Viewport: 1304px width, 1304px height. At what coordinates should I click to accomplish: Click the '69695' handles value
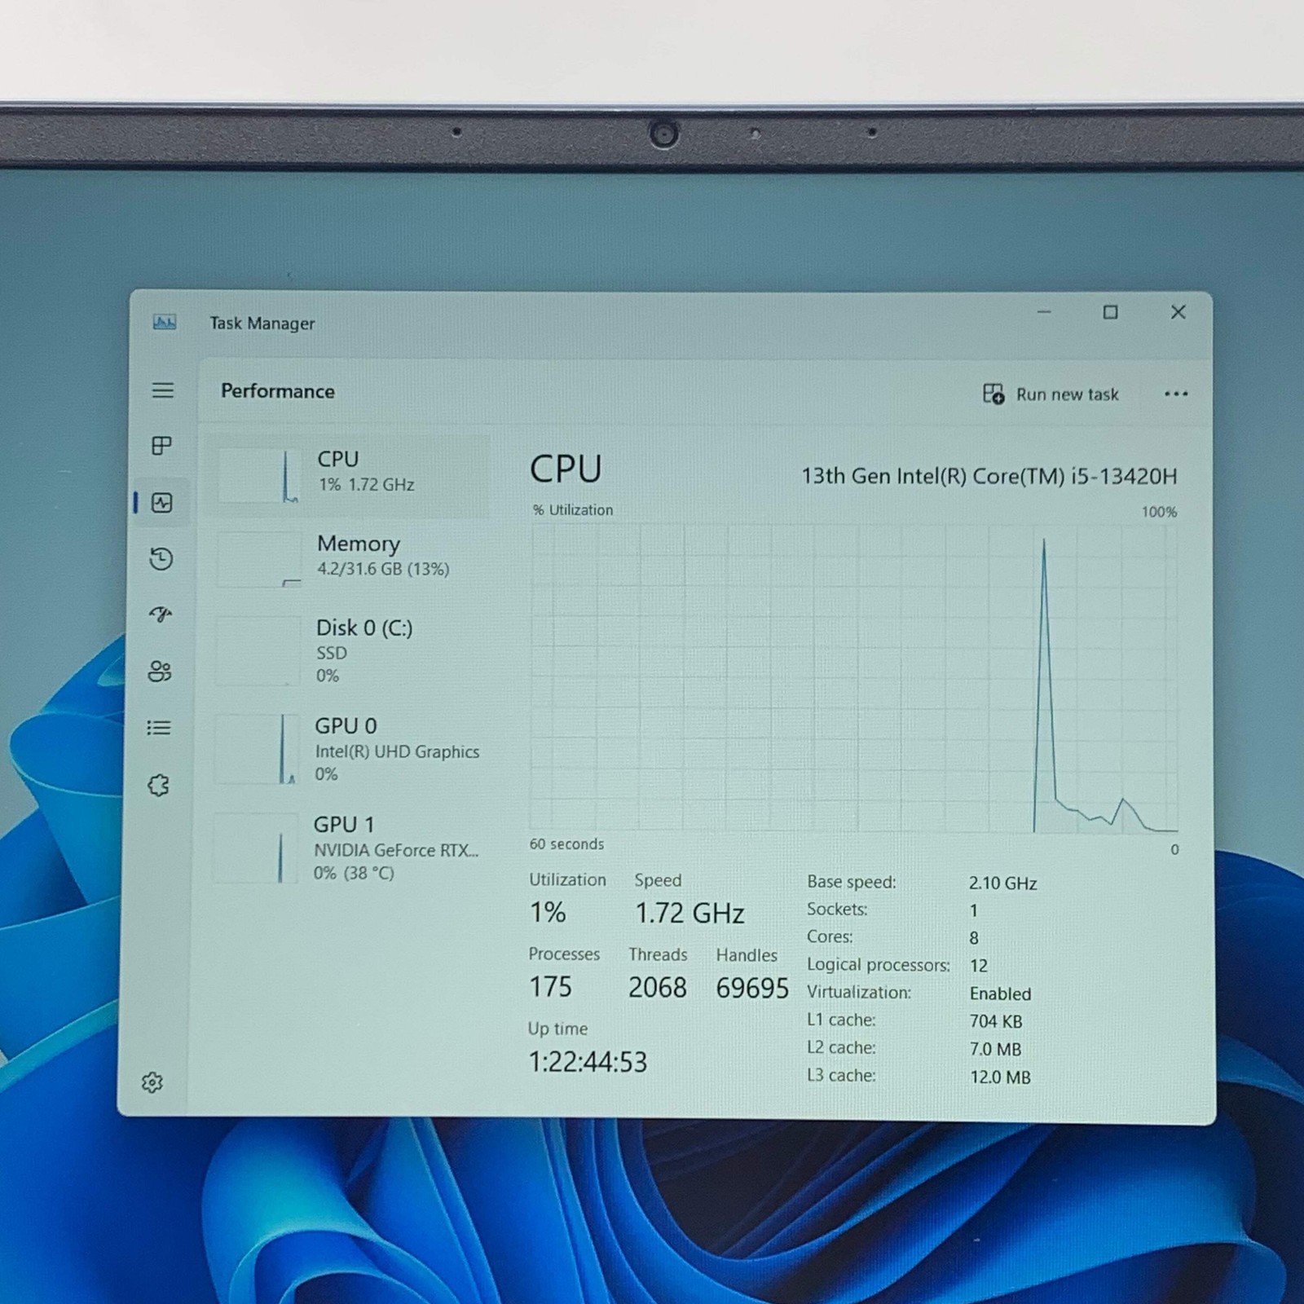[752, 989]
